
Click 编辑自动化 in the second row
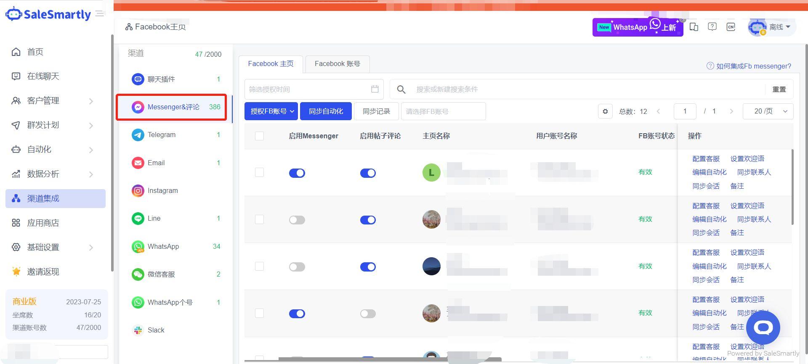tap(710, 219)
